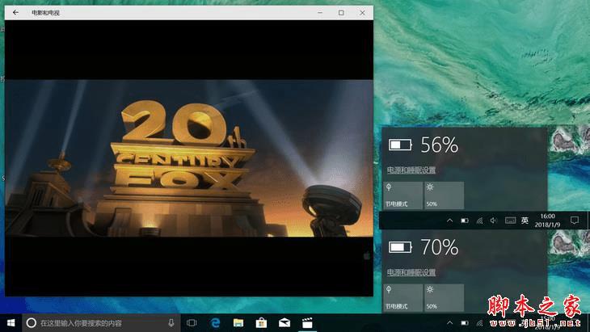The height and width of the screenshot is (332, 590).
Task: Go back in the Movies & TV window
Action: tap(15, 12)
